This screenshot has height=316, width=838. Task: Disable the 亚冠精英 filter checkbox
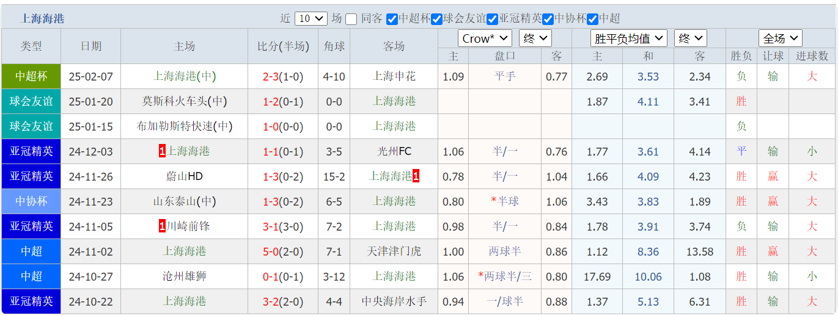492,19
